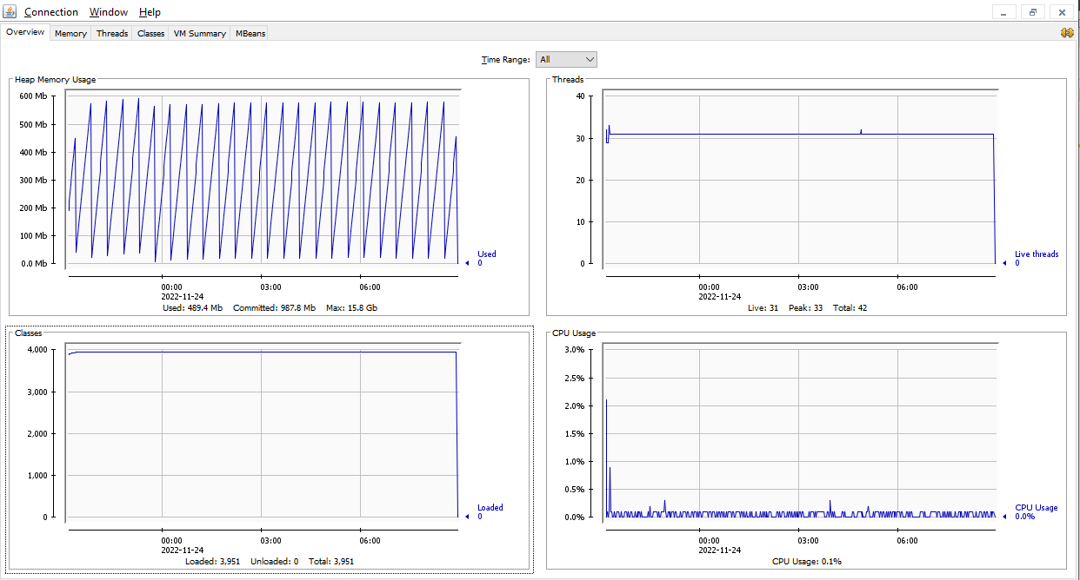Switch to the Threads tab

[x=112, y=33]
